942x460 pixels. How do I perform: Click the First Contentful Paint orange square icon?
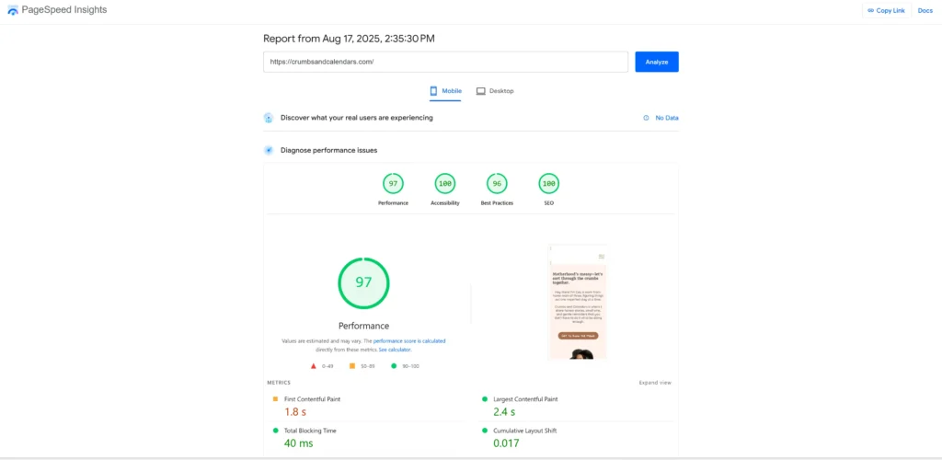point(275,398)
